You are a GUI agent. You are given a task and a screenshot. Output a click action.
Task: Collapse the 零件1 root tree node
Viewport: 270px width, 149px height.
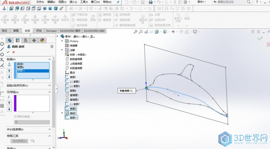(57, 36)
